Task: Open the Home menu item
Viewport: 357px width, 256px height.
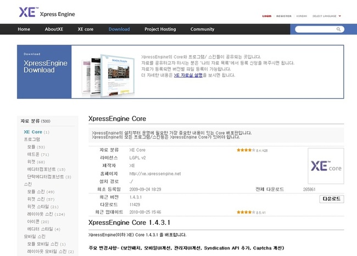Action: point(24,29)
